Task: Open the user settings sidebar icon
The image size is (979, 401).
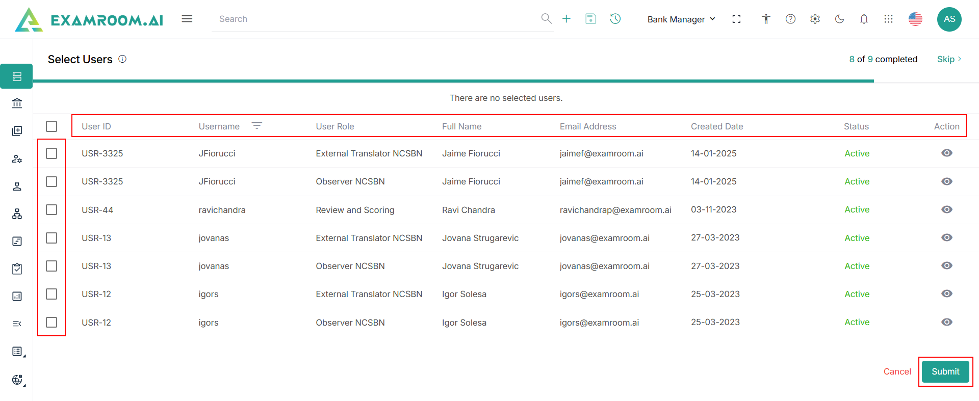Action: pos(17,159)
